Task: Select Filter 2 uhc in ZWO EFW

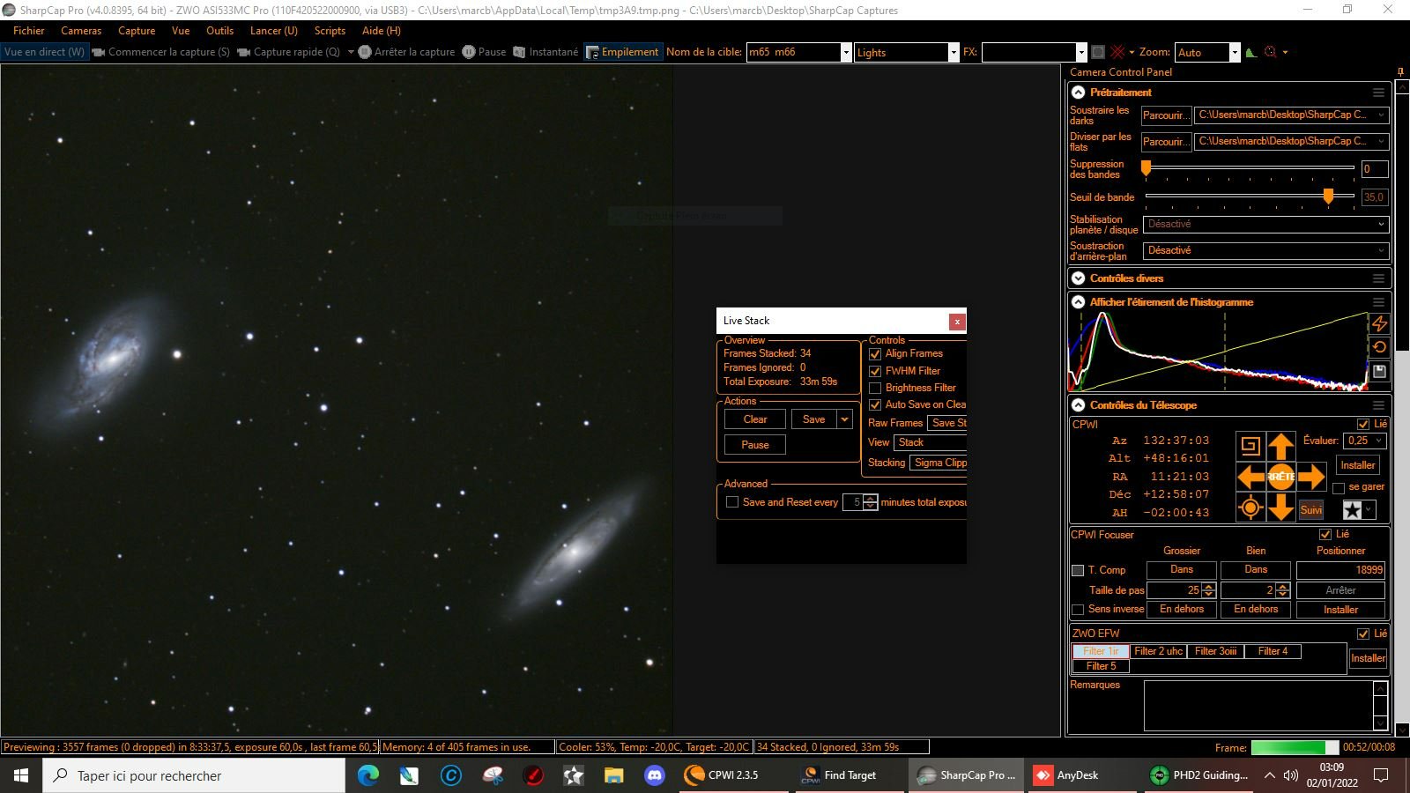Action: (x=1158, y=651)
